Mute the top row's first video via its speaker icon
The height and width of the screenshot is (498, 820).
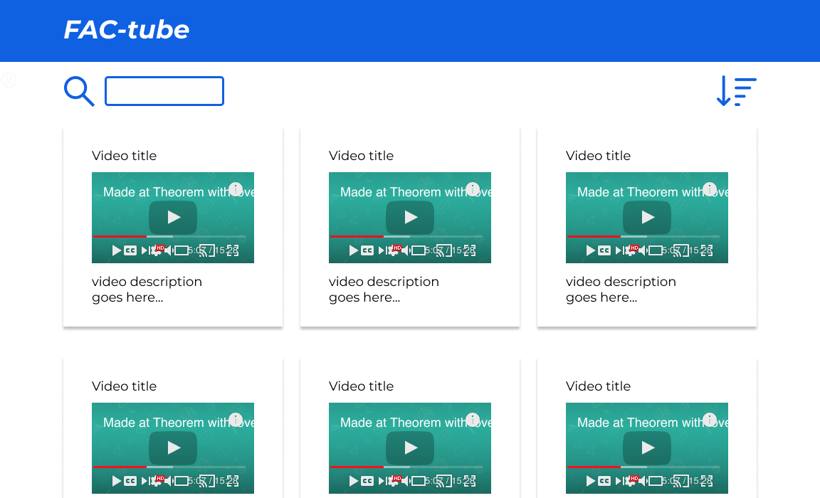tap(169, 250)
